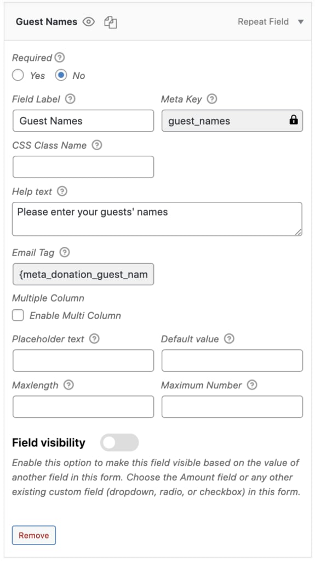
Task: Click the eye preview icon beside Guest Names
Action: coord(88,22)
